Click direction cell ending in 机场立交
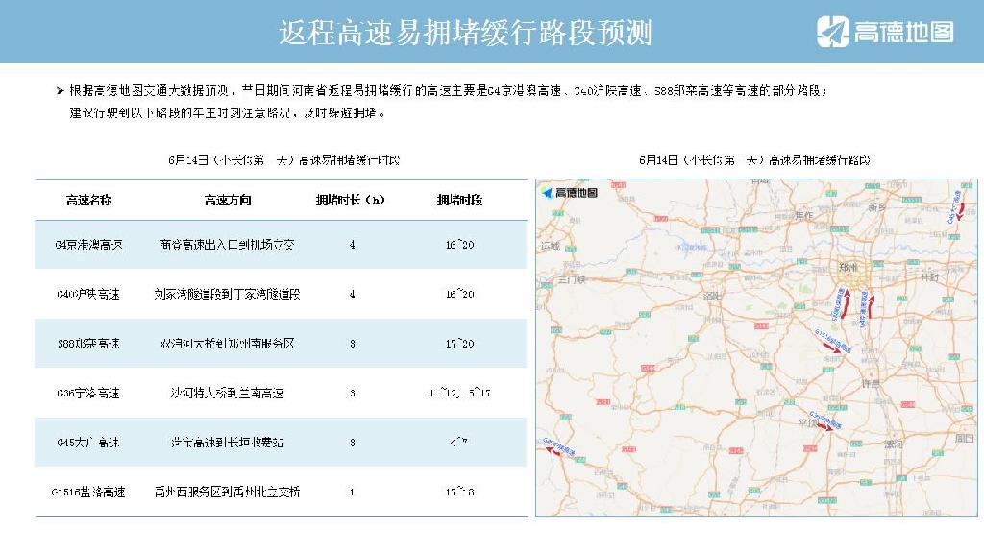This screenshot has width=984, height=552. pyautogui.click(x=227, y=245)
